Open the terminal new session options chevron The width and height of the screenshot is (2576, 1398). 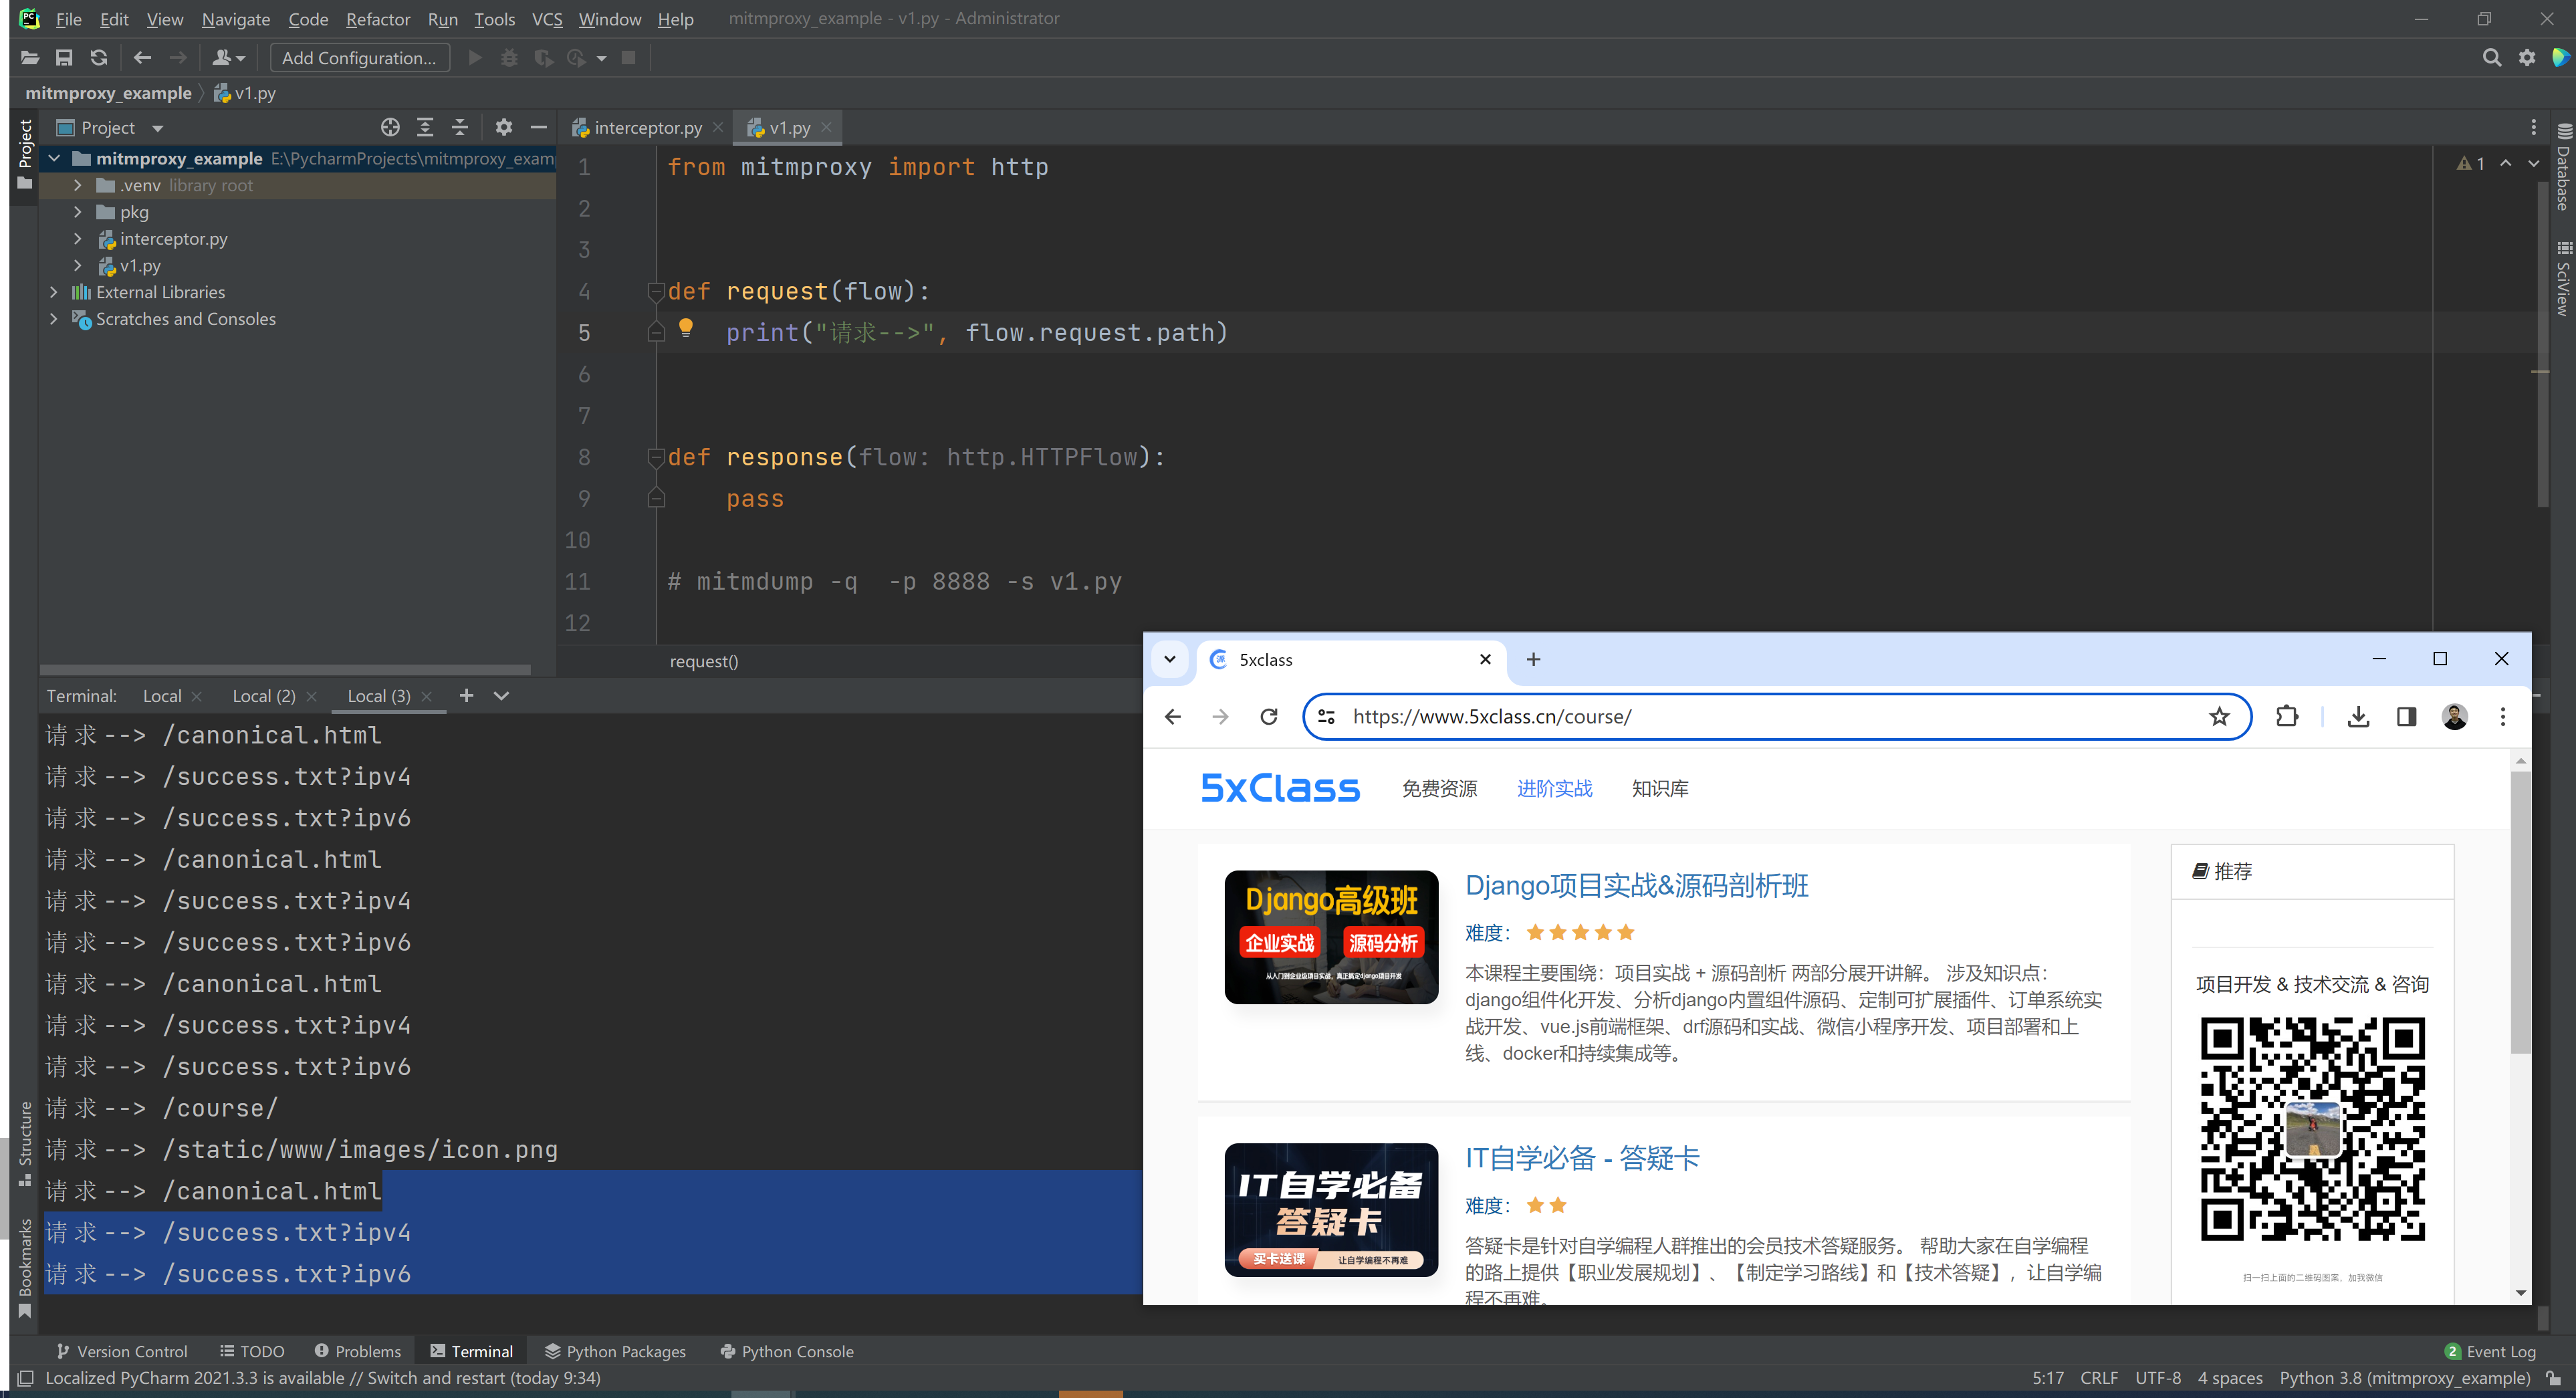(501, 695)
